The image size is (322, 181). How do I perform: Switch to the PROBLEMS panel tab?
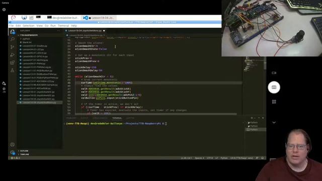pyautogui.click(x=71, y=118)
